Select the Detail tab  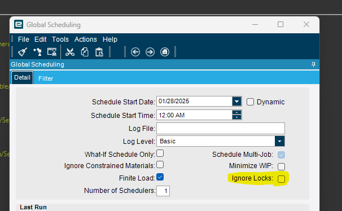[x=22, y=78]
